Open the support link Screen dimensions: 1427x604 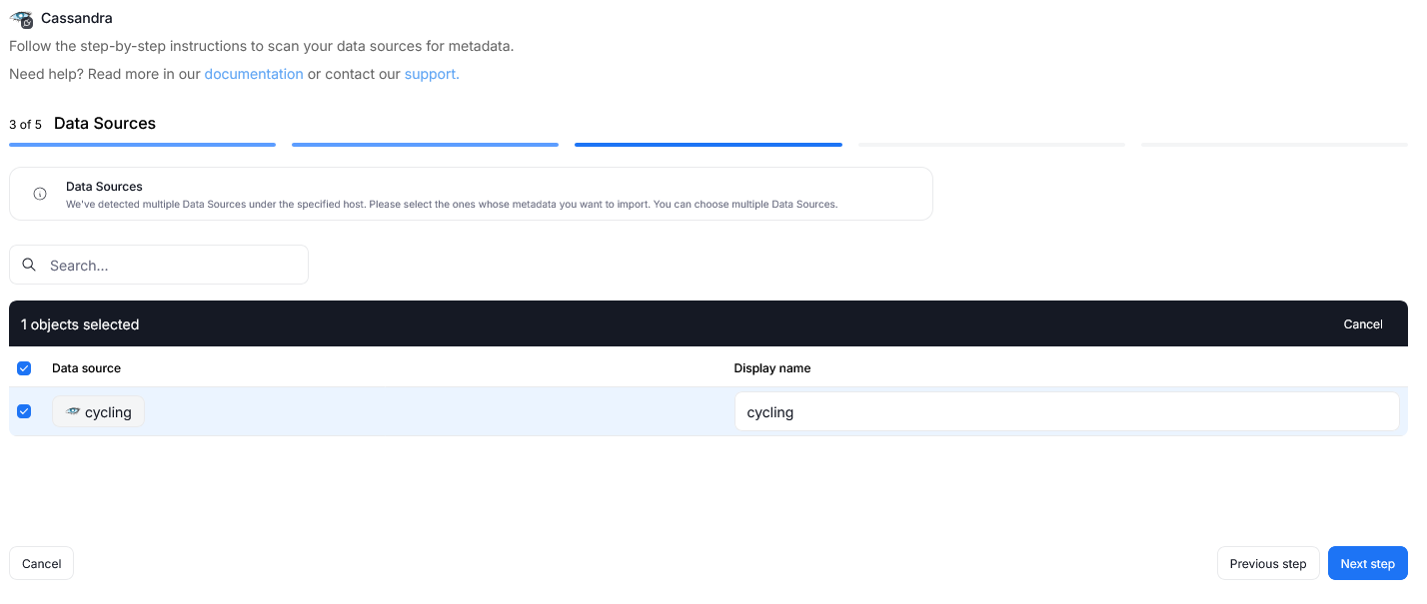pos(432,74)
